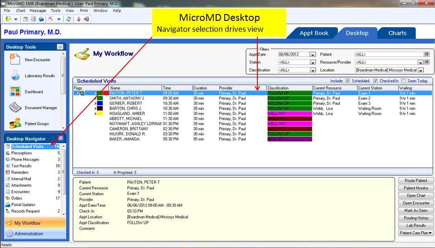Click the Orders navigator icon
This screenshot has height=248, width=435.
[8, 198]
